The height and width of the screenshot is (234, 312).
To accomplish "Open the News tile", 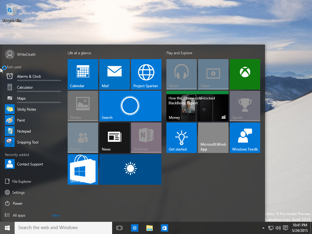I will (115, 137).
